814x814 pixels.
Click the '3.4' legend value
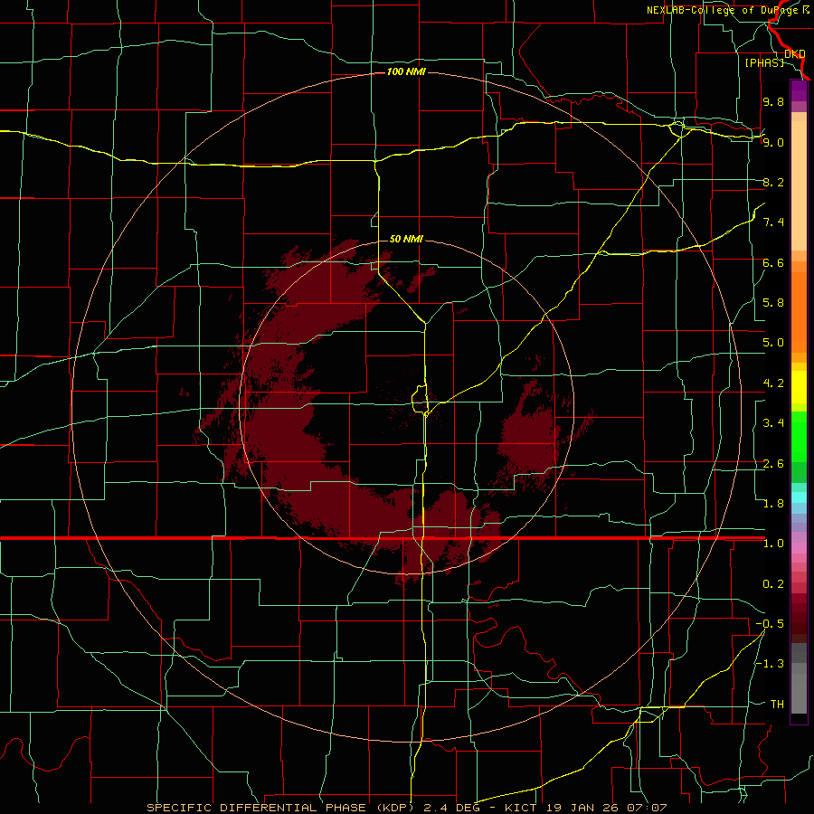click(773, 423)
